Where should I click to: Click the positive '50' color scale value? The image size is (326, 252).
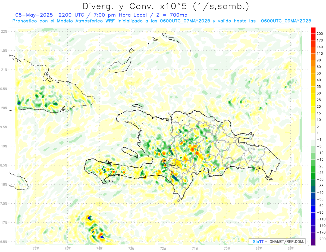[319, 73]
